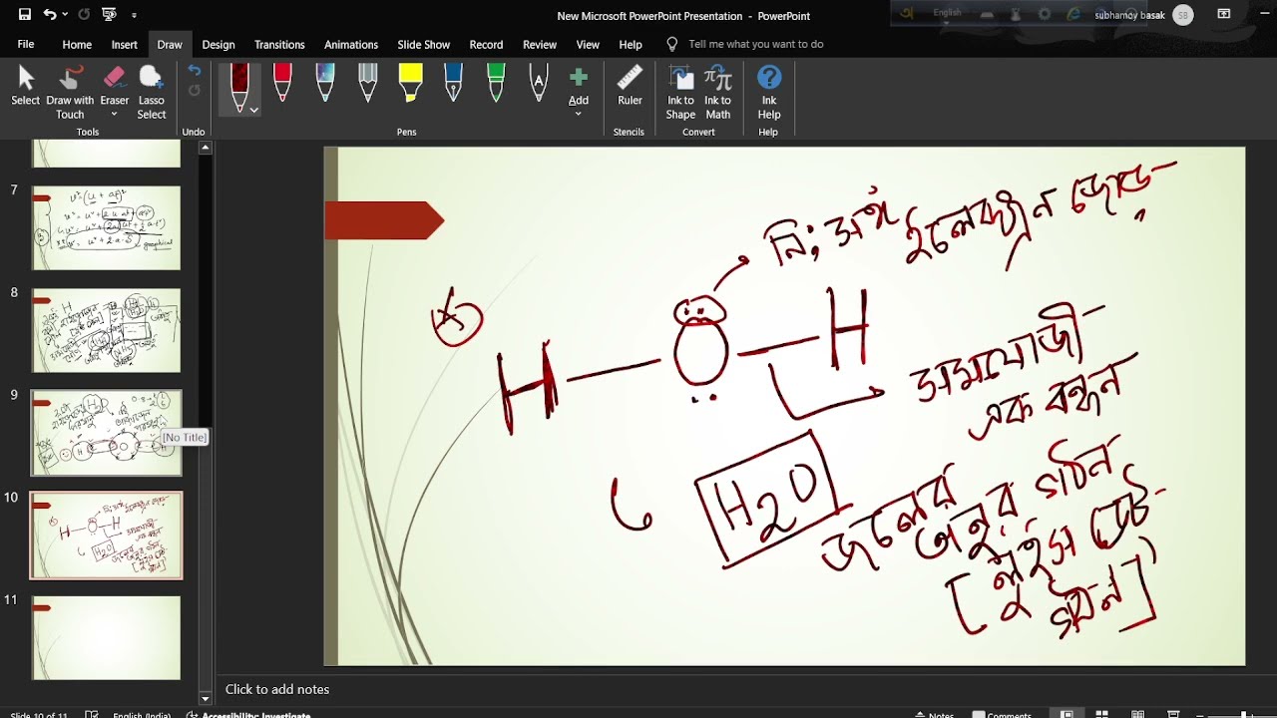Open the Review tab
This screenshot has width=1277, height=718.
(x=540, y=44)
